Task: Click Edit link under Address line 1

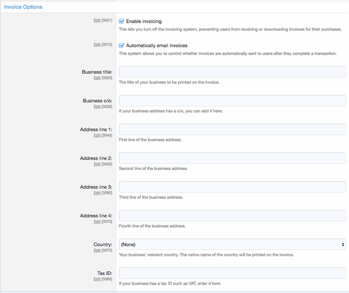Action: click(x=97, y=135)
